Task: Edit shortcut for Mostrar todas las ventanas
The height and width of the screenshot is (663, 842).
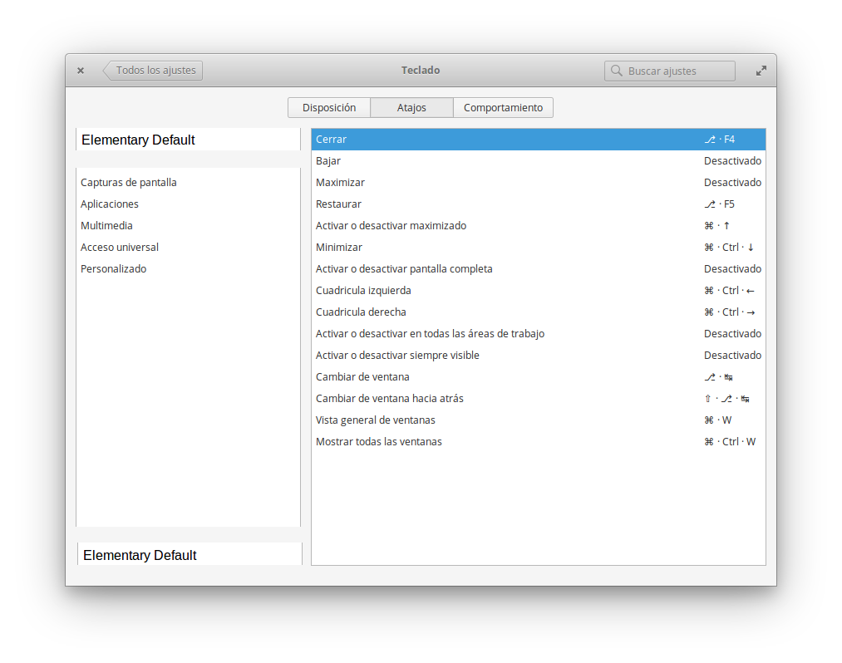Action: pyautogui.click(x=730, y=442)
